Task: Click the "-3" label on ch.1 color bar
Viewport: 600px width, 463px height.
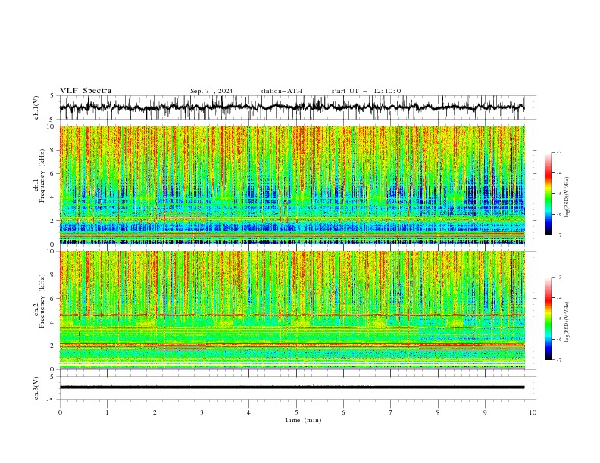Action: coord(558,152)
